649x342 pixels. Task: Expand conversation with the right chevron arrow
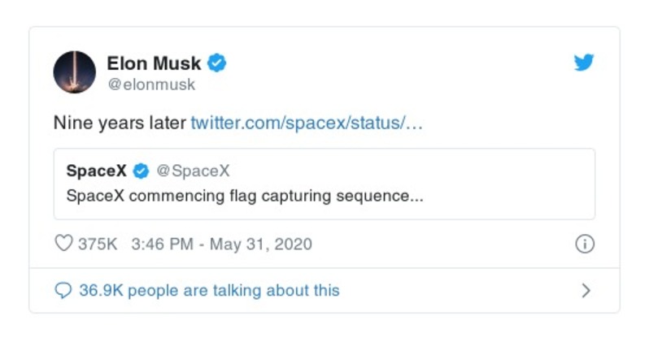click(586, 291)
